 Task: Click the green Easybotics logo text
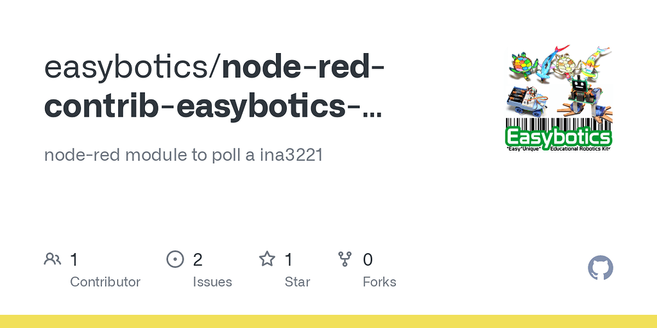(559, 138)
